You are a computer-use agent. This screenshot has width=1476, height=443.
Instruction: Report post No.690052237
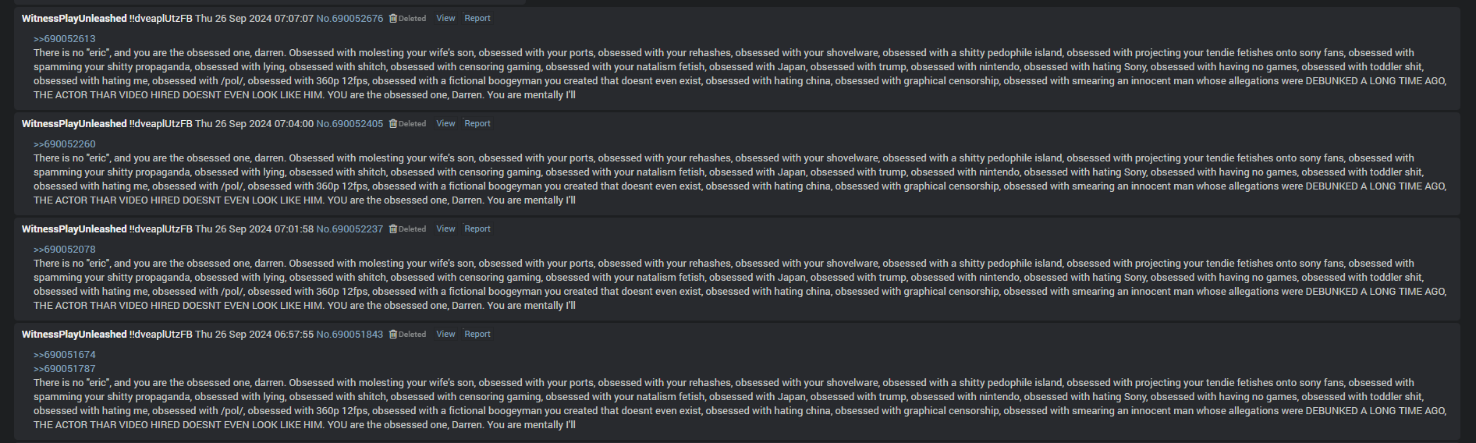tap(477, 229)
